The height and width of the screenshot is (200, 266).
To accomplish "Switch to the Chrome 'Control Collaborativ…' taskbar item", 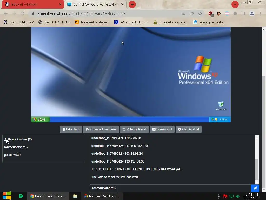I will (48, 196).
